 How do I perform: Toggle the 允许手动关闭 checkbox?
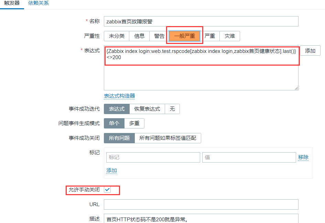(107, 189)
